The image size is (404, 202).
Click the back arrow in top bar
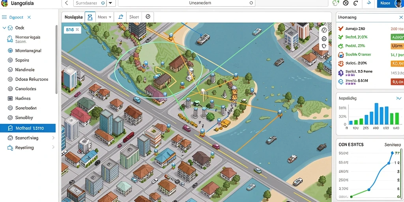pos(66,3)
